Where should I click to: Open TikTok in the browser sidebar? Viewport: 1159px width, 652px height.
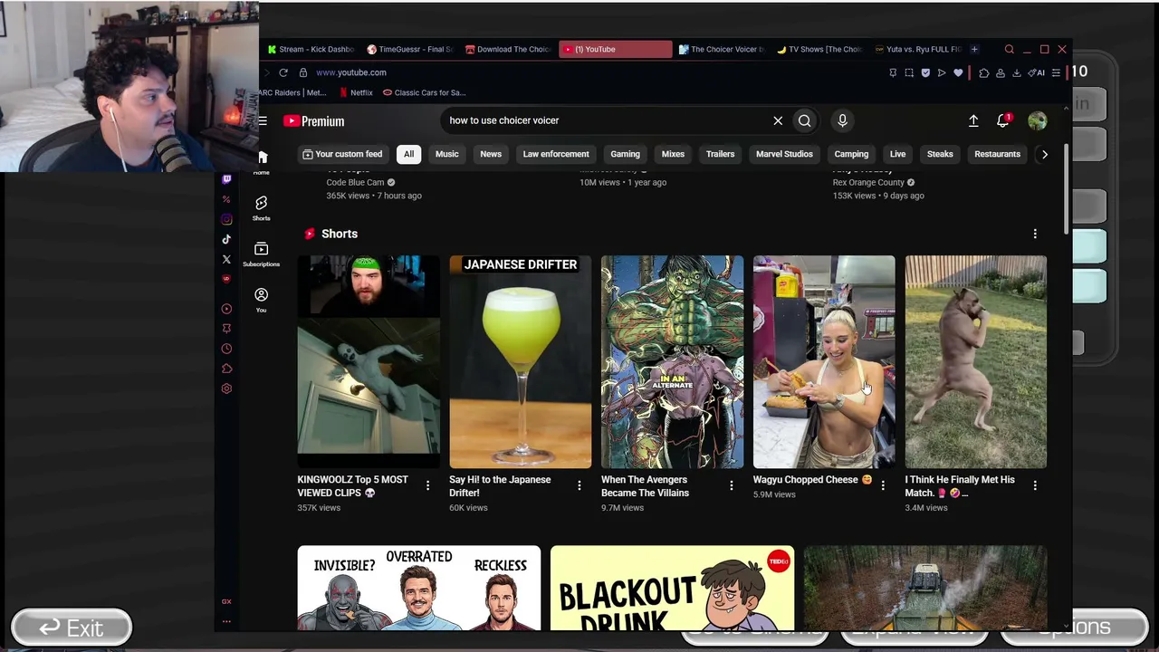pyautogui.click(x=226, y=239)
